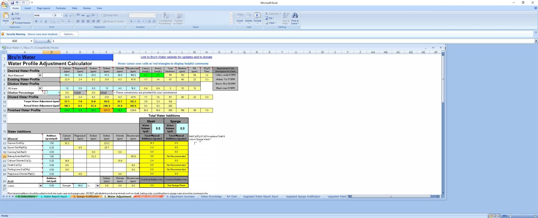
Task: Click See Sparge Sheet cell
Action: click(x=176, y=185)
